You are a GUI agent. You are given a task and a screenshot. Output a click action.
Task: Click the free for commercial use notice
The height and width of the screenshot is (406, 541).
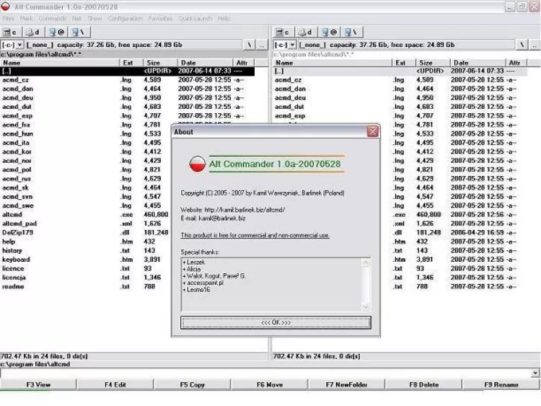[255, 235]
